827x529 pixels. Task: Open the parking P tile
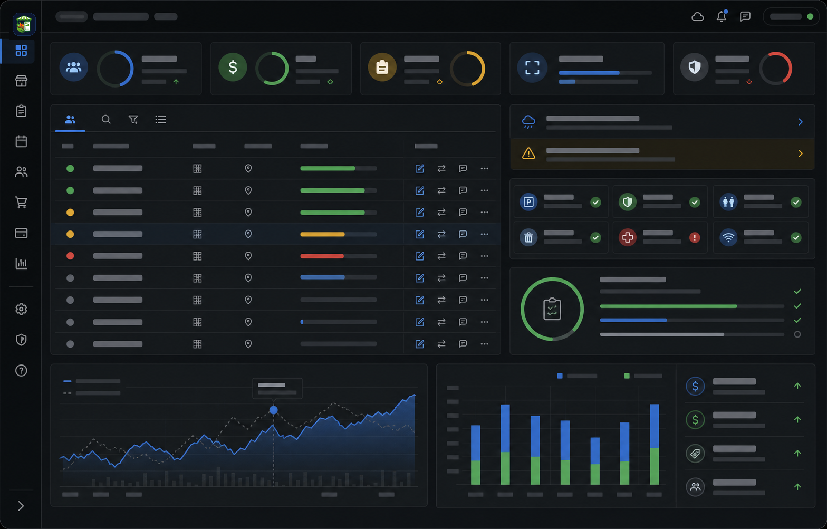pos(561,201)
